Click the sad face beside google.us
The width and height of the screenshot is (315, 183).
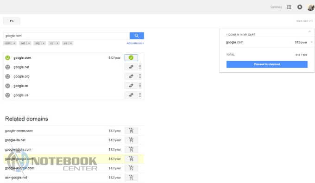tap(7, 95)
